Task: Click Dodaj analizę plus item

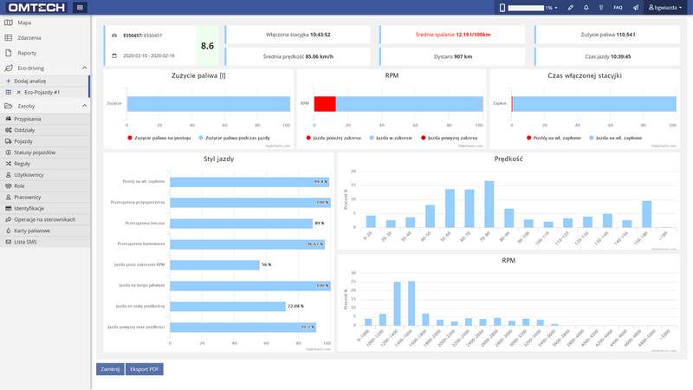Action: [x=31, y=80]
